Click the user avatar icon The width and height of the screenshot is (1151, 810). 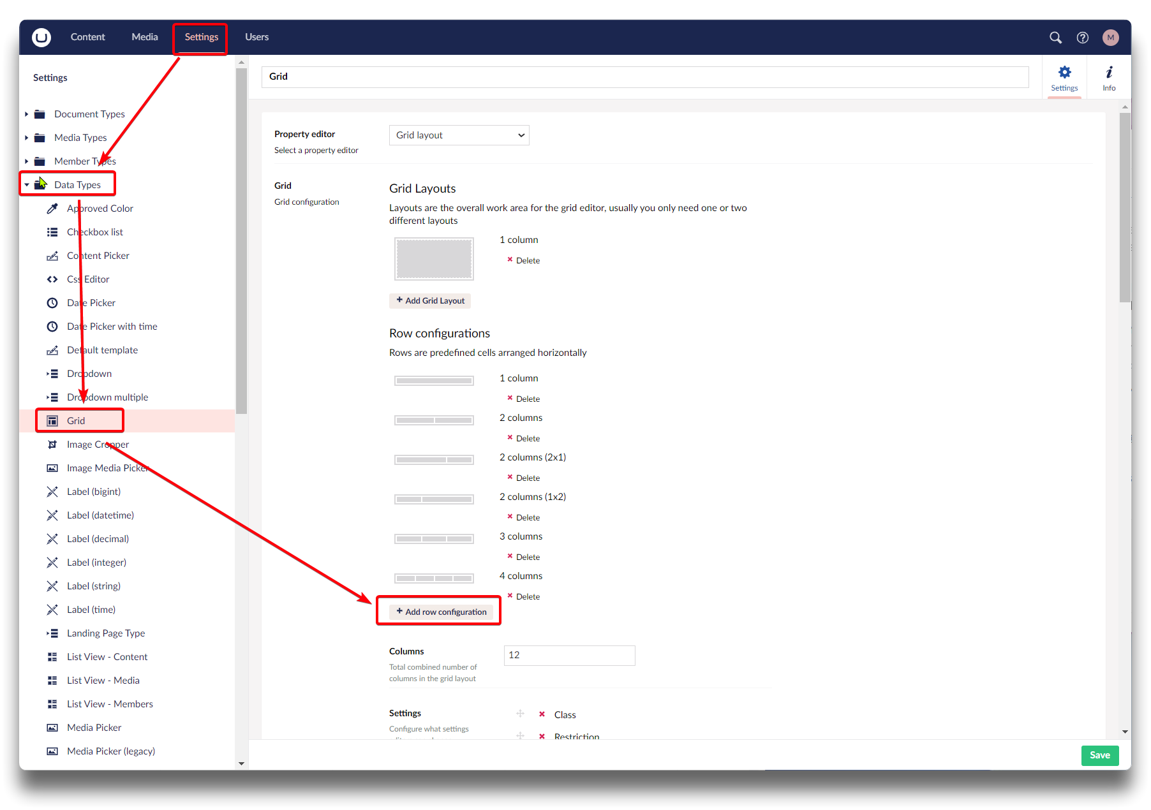(1110, 38)
